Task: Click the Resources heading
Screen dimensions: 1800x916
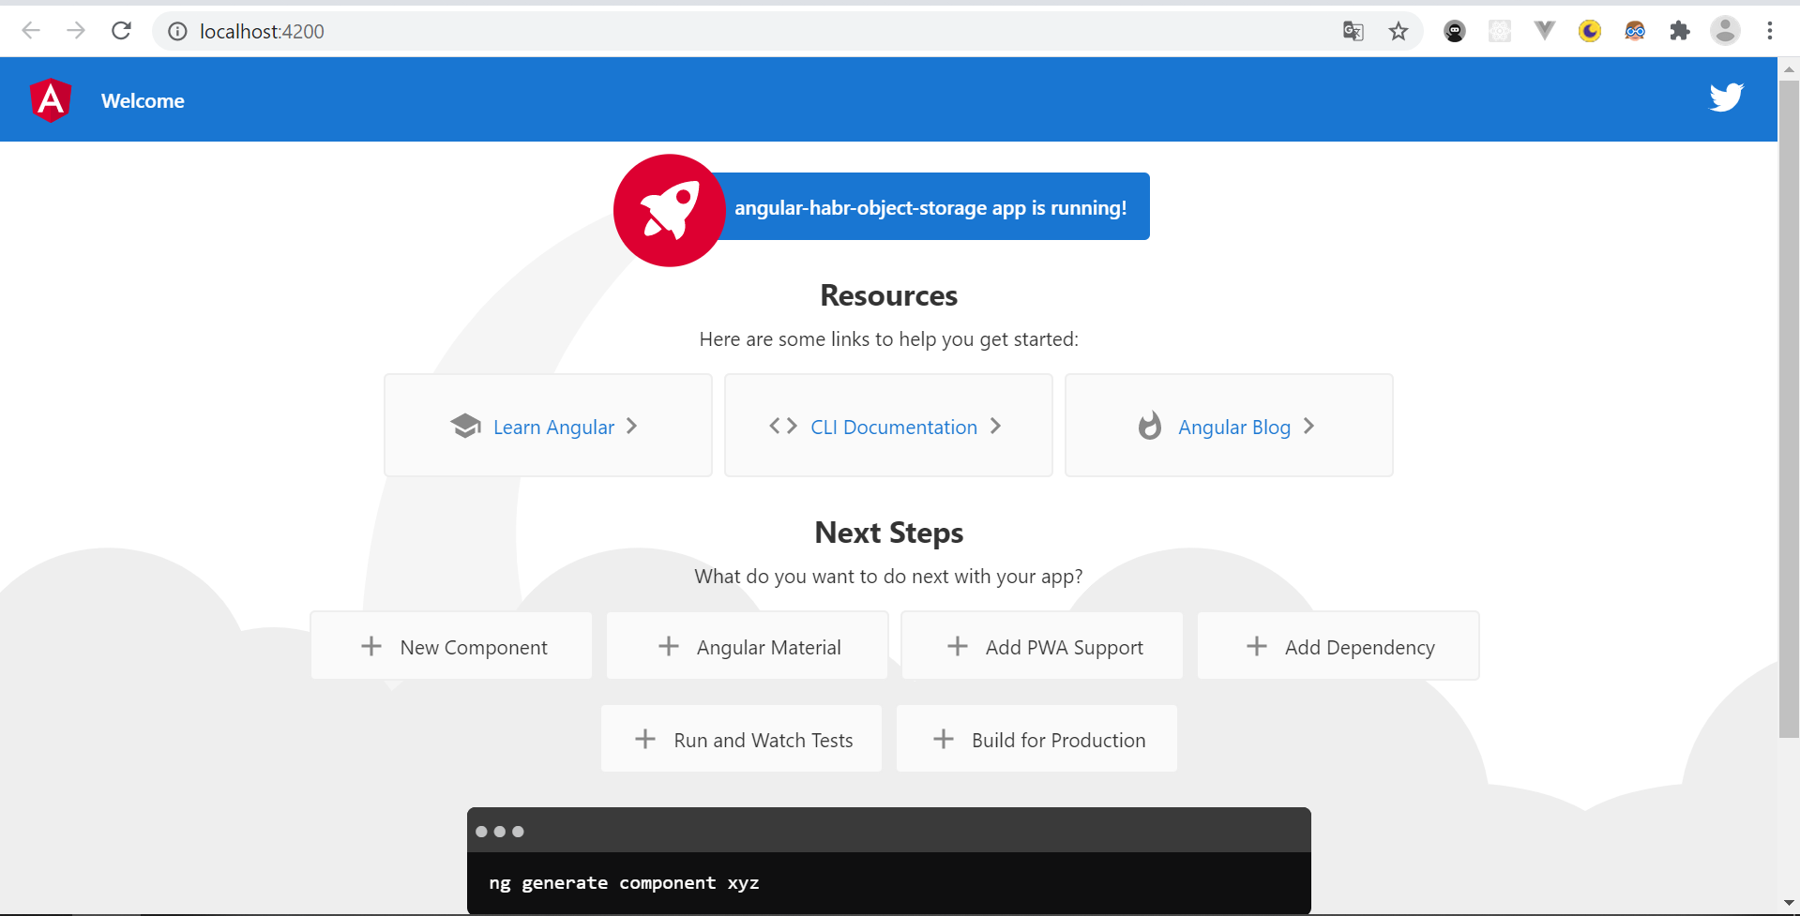Action: [888, 295]
